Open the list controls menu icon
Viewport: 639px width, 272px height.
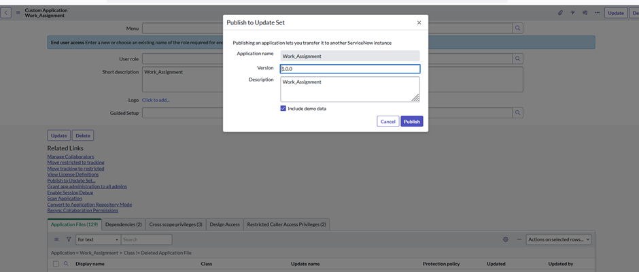point(56,239)
